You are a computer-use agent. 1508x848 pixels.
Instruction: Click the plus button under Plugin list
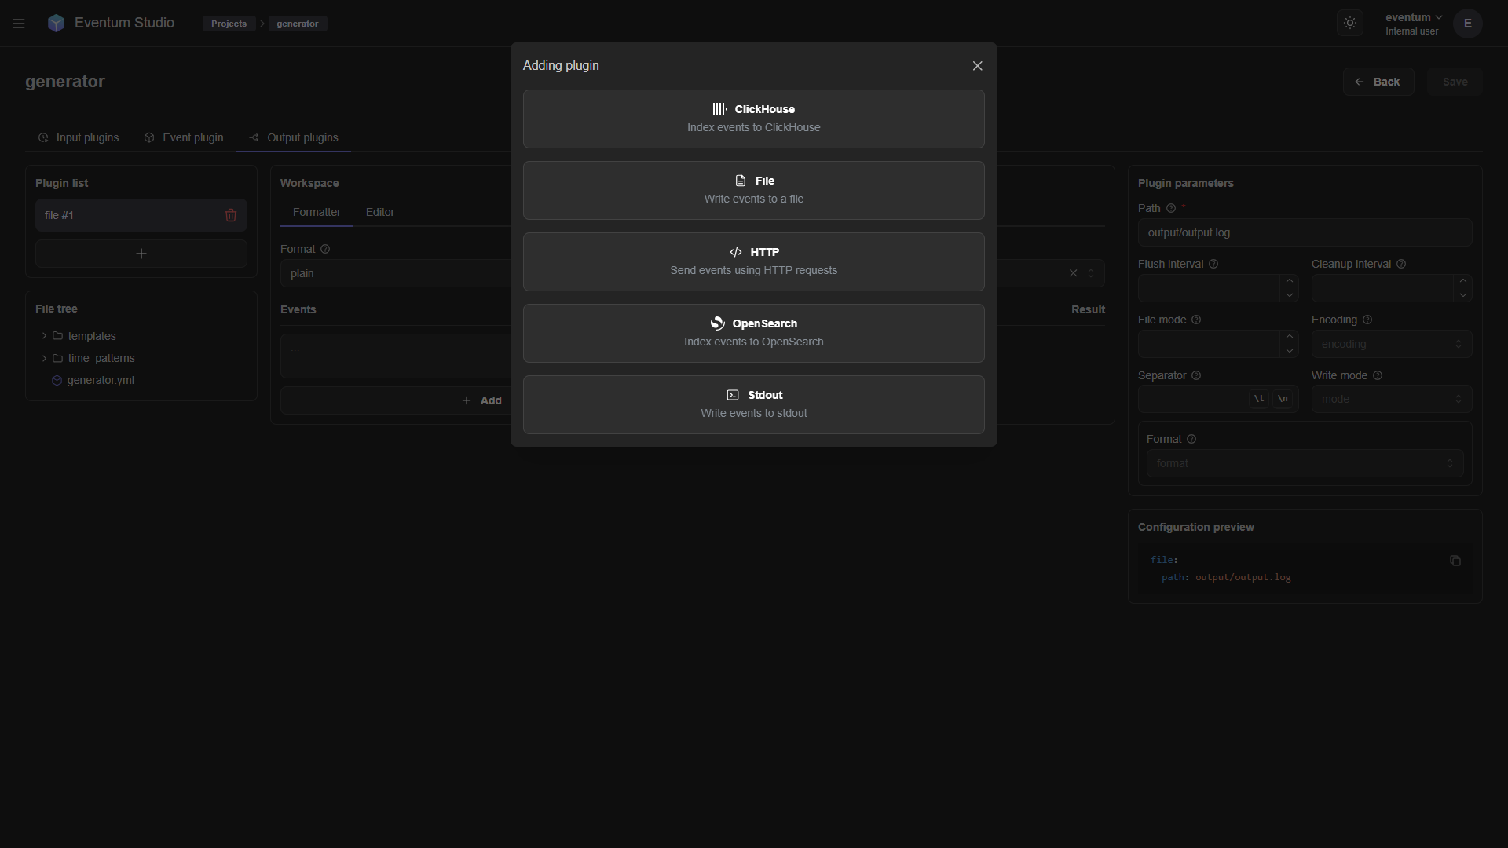coord(141,254)
